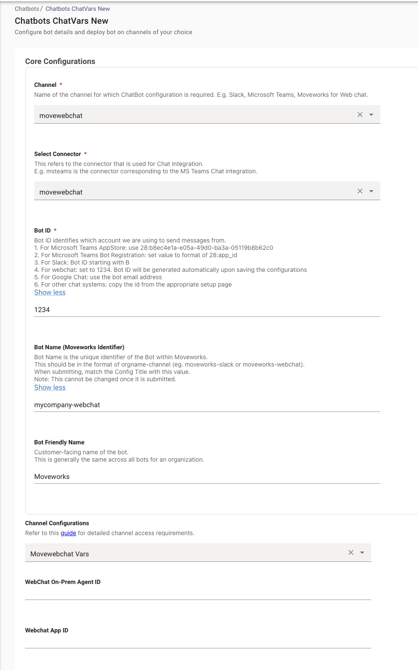Collapse the Bot Name description
The height and width of the screenshot is (670, 418).
(x=50, y=388)
